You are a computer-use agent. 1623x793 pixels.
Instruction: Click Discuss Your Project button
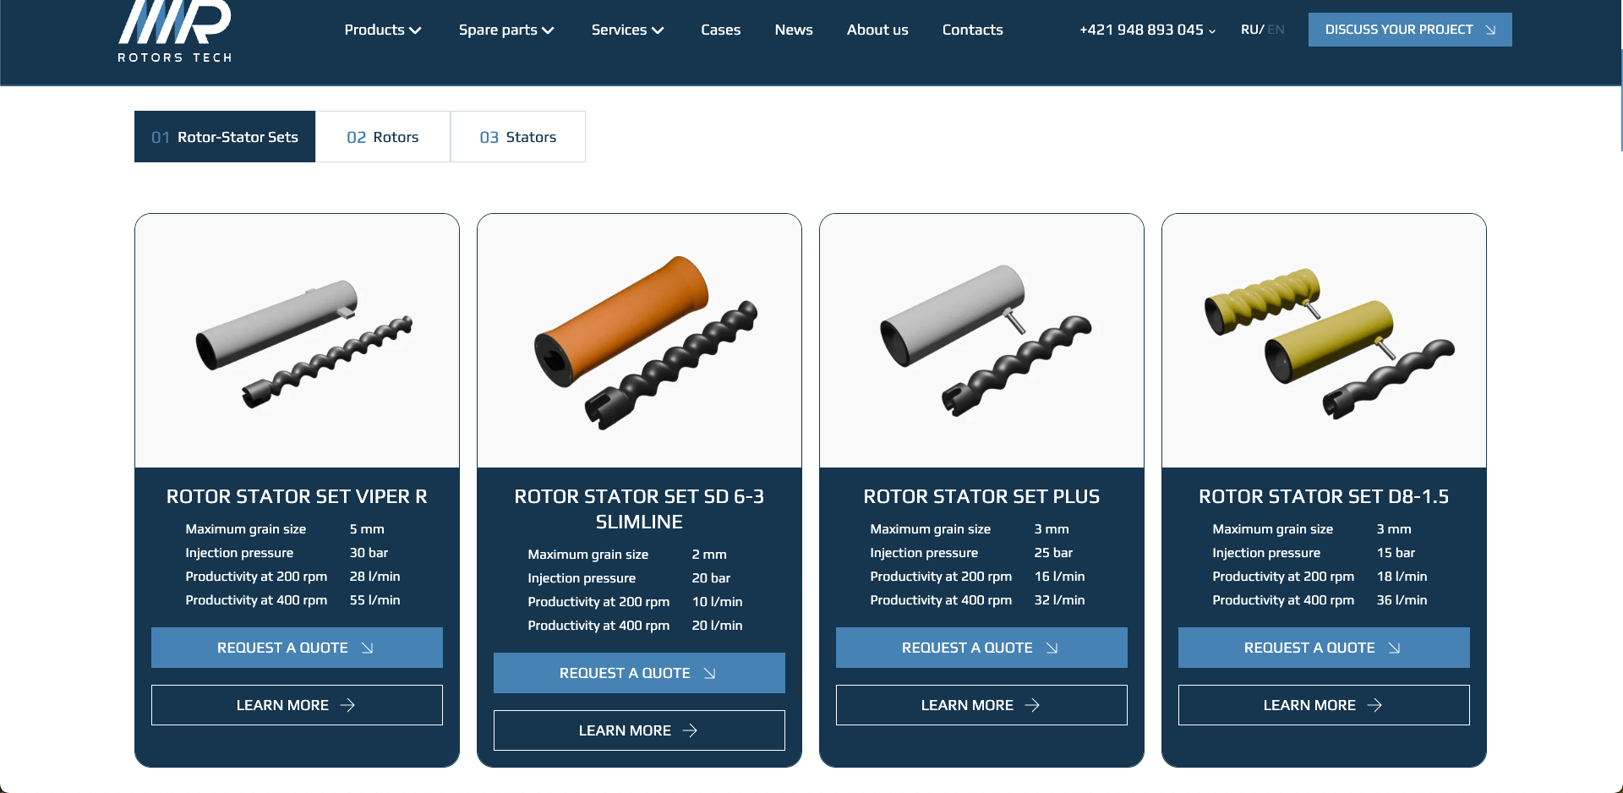[x=1410, y=30]
